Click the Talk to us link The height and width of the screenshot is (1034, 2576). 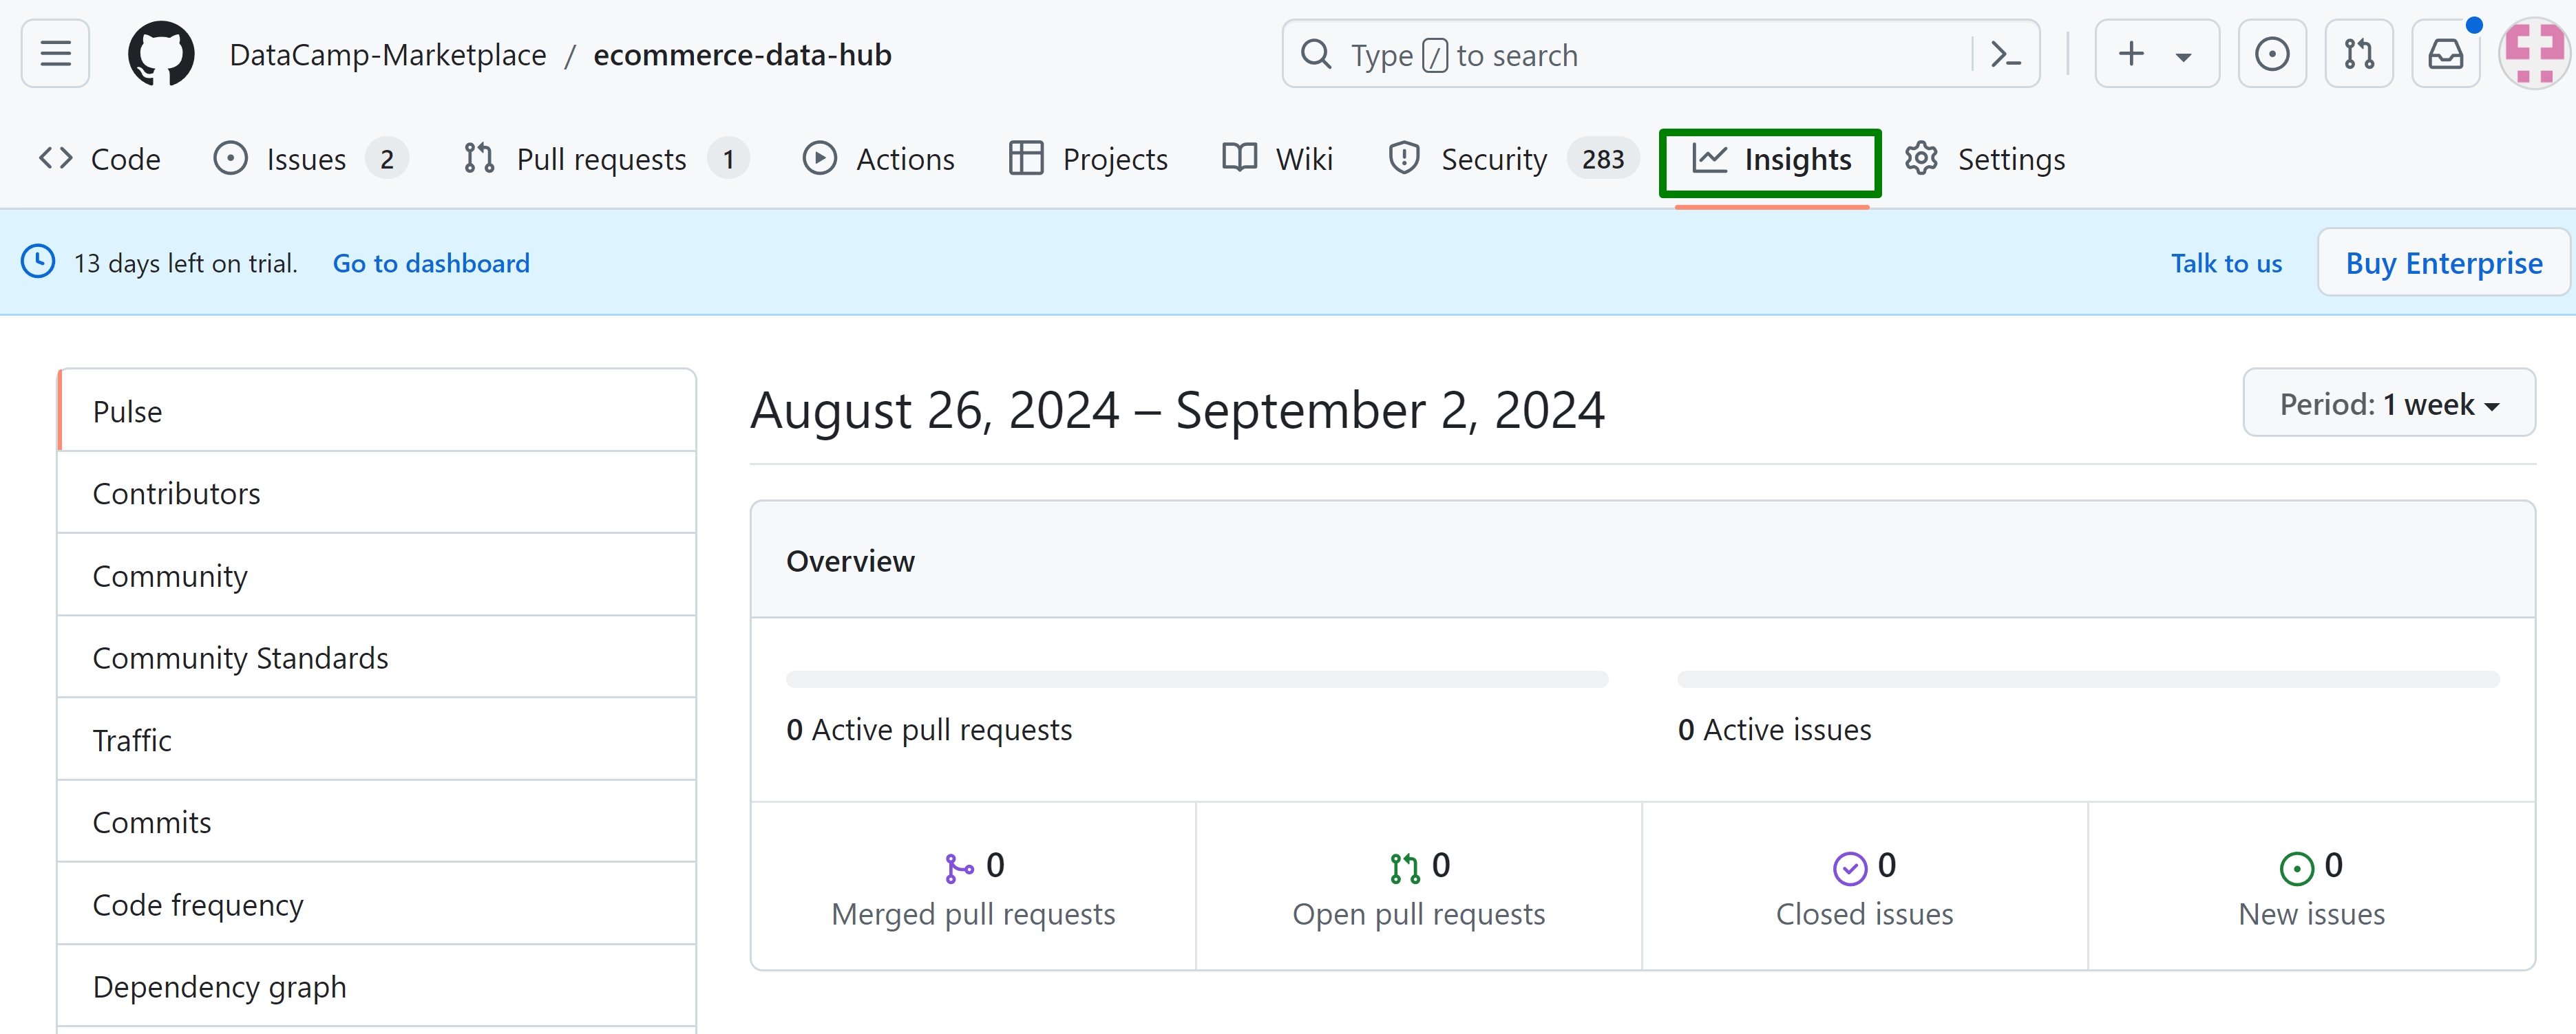click(2226, 263)
